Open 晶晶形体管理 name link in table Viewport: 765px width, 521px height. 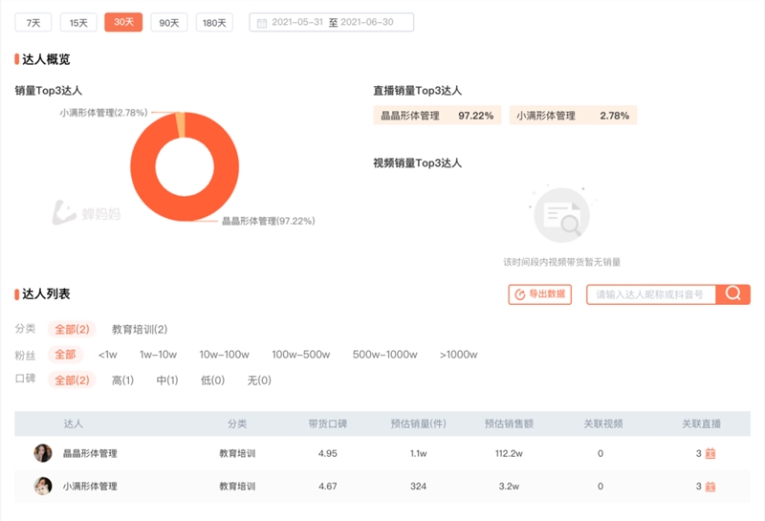pos(90,454)
